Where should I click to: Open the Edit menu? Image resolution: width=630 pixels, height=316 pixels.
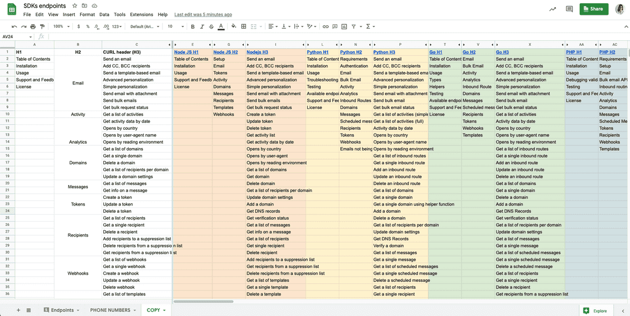[39, 14]
